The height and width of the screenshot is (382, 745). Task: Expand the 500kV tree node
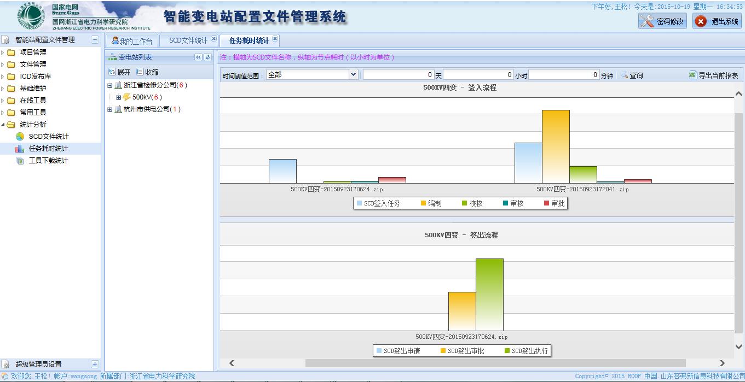(118, 97)
